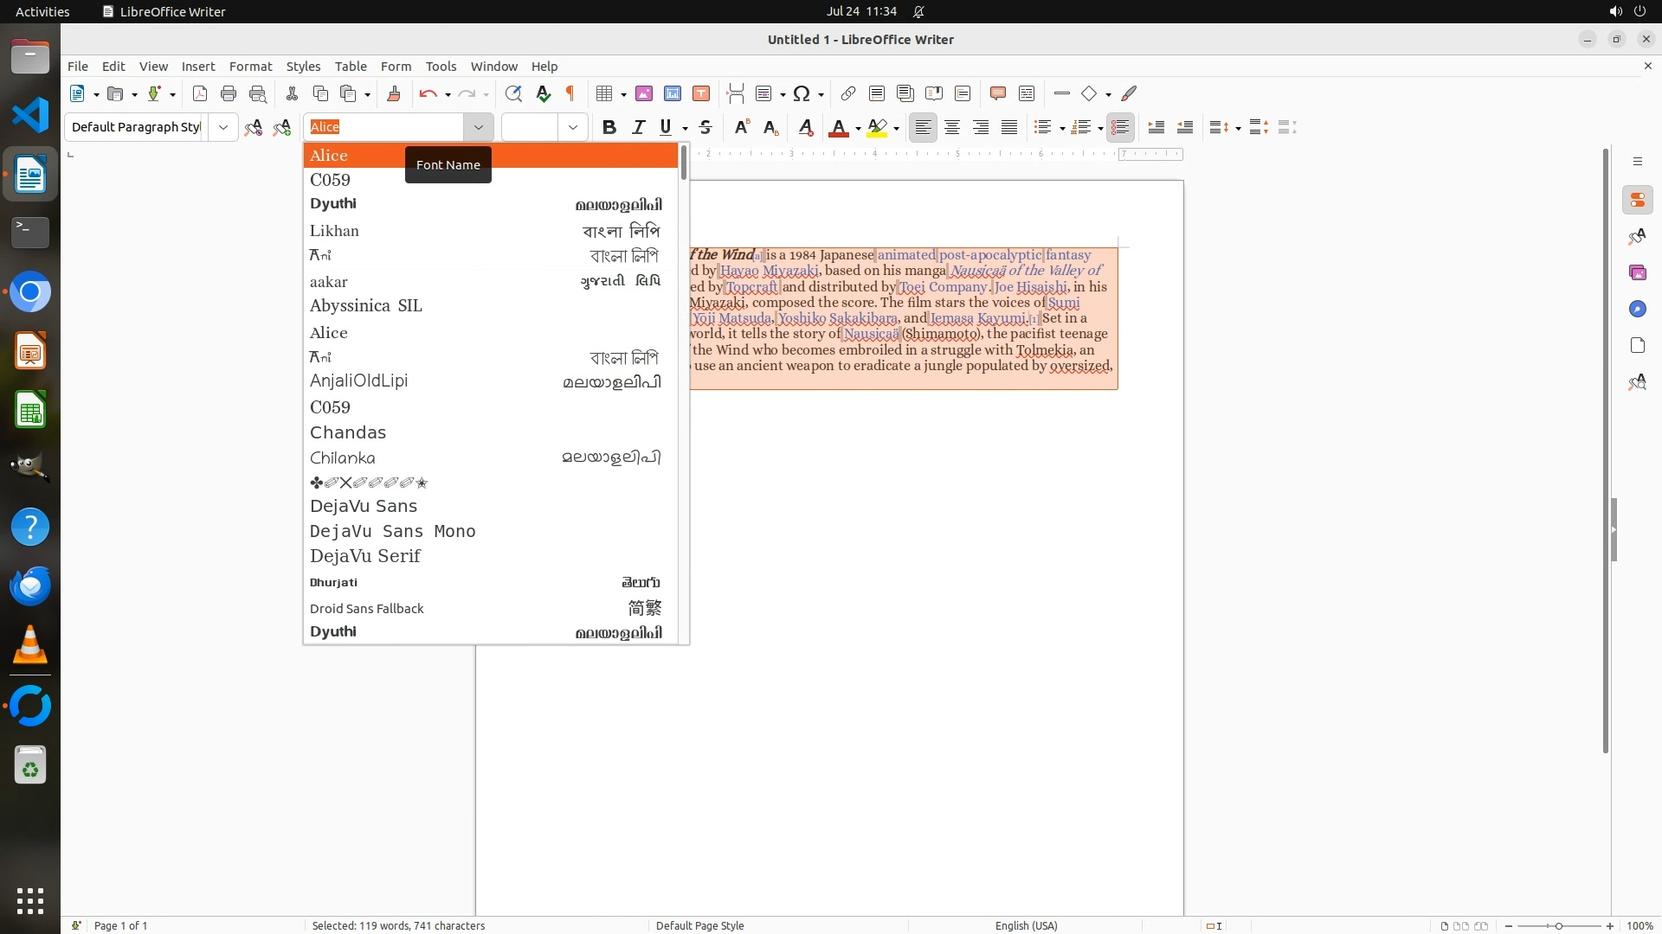Click the Clone Formatting paintbrush icon
Viewport: 1662px width, 934px height.
pos(393,93)
